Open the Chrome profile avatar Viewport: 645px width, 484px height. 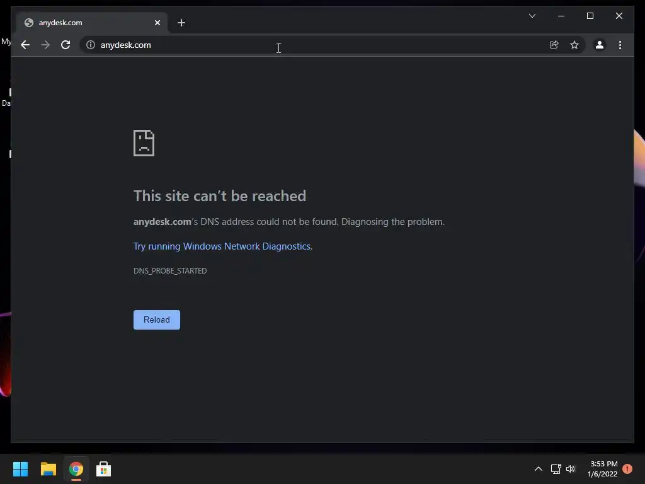pos(600,45)
